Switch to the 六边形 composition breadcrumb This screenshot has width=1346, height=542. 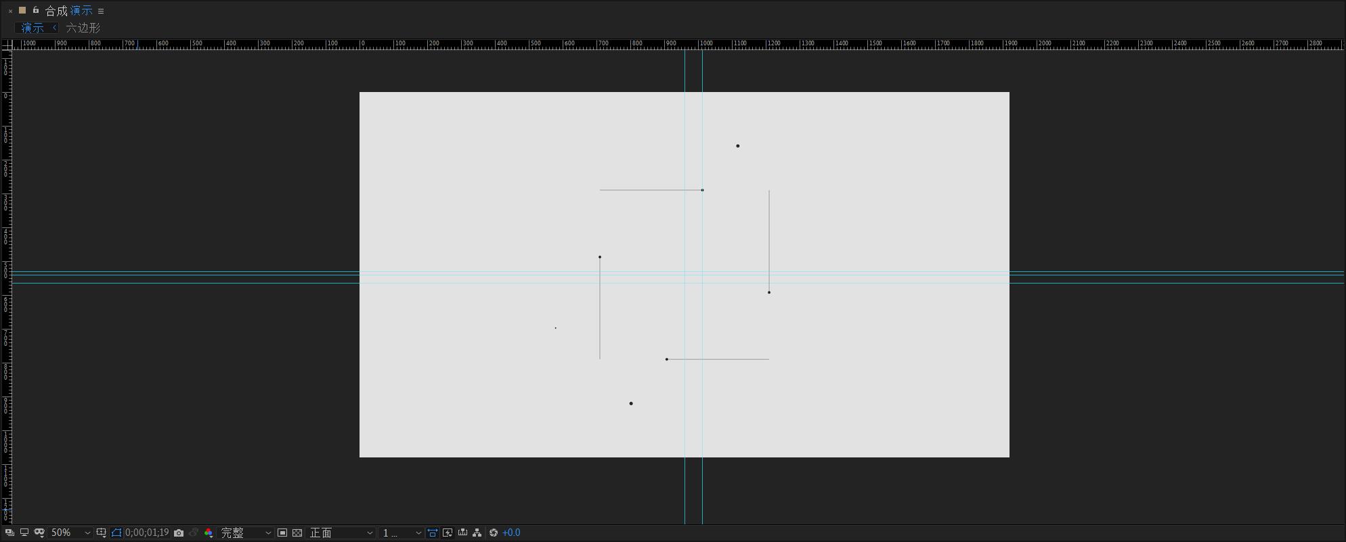[83, 28]
